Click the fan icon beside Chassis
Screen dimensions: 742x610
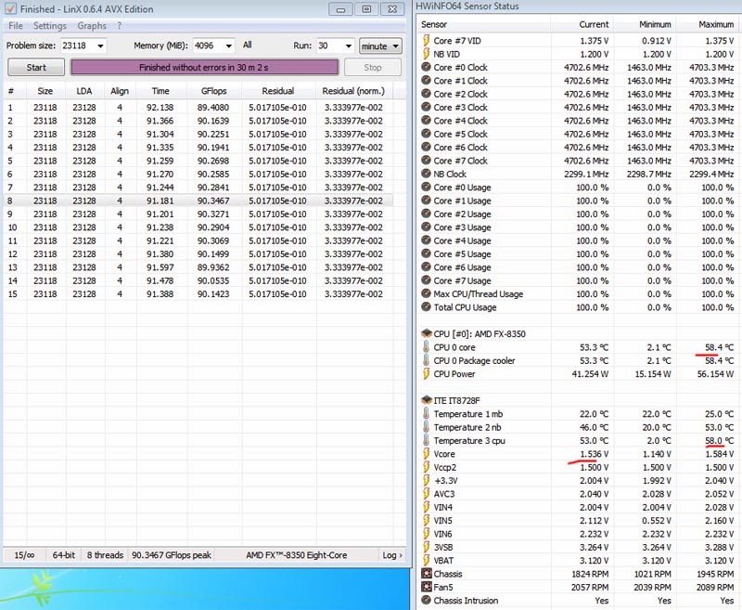(427, 574)
